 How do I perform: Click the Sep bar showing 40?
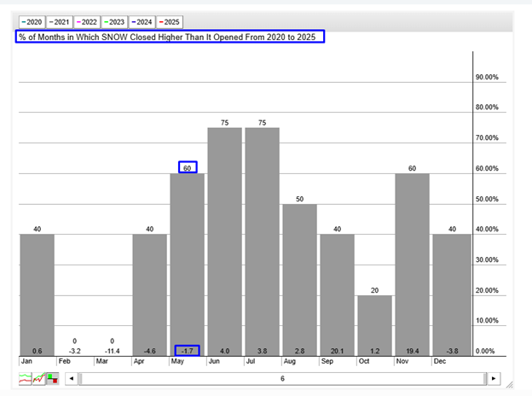point(338,295)
